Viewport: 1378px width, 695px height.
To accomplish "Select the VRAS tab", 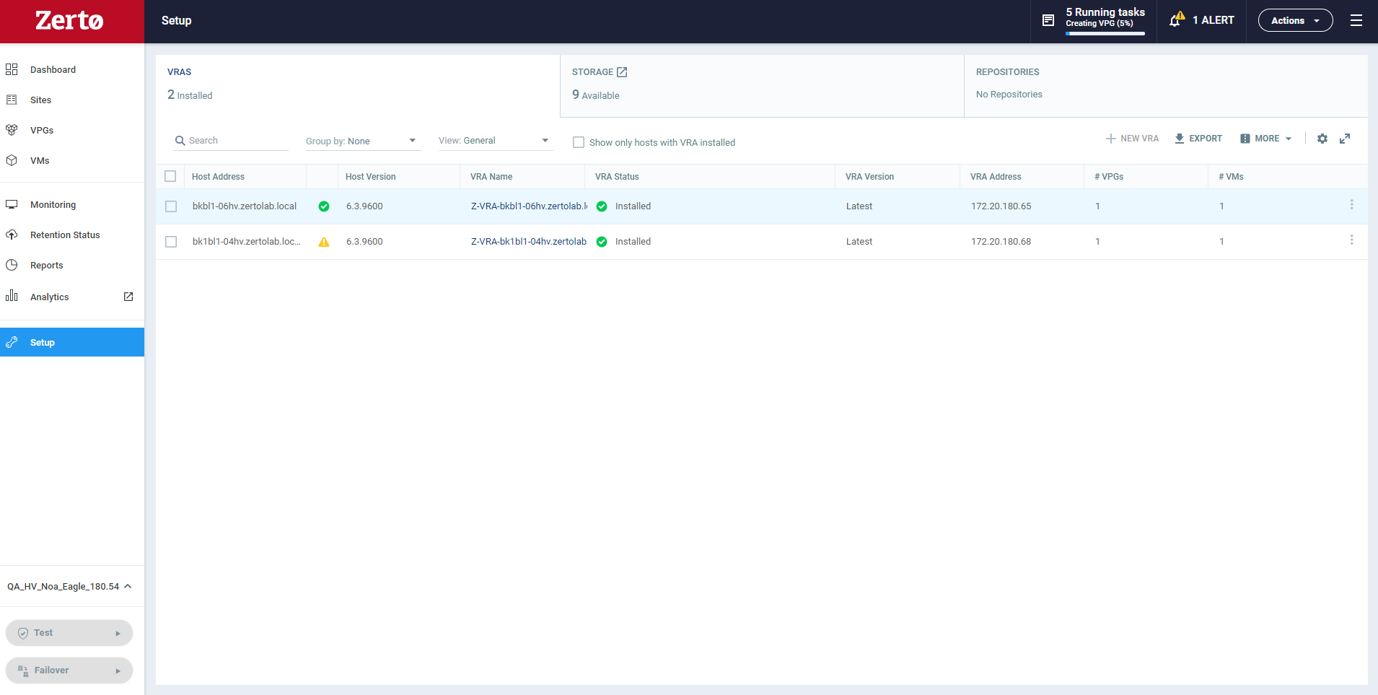I will (358, 86).
